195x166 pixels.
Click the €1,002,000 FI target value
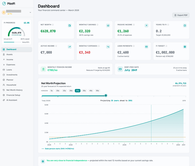pos(165,53)
